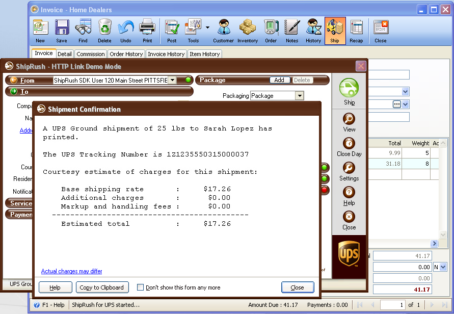454x314 pixels.
Task: Expand the To section in ShipRush
Action: [x=14, y=92]
